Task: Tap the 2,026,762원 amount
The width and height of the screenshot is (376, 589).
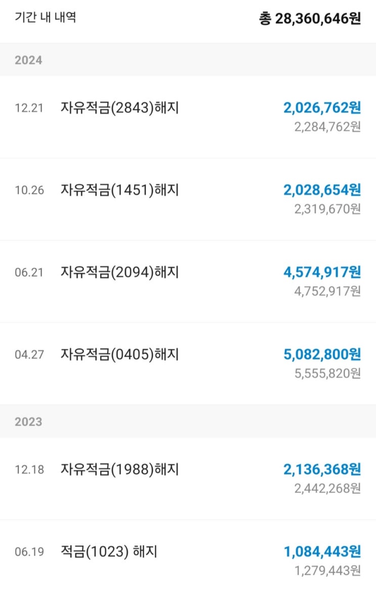Action: click(x=322, y=108)
